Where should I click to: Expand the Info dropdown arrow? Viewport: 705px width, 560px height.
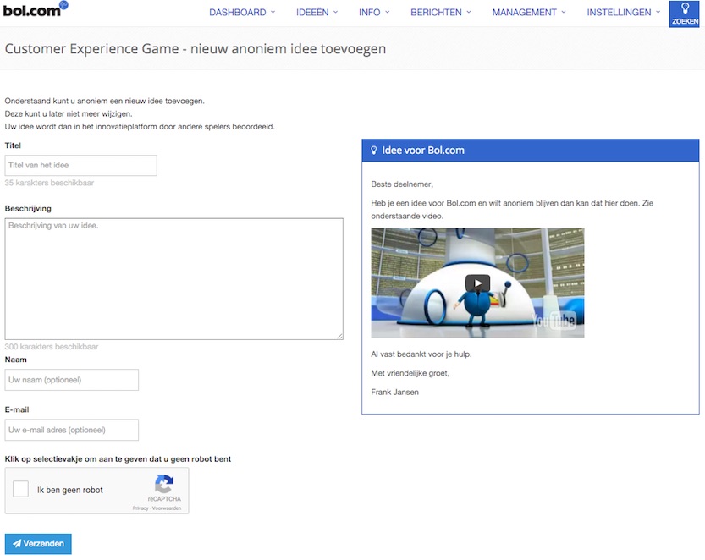387,12
